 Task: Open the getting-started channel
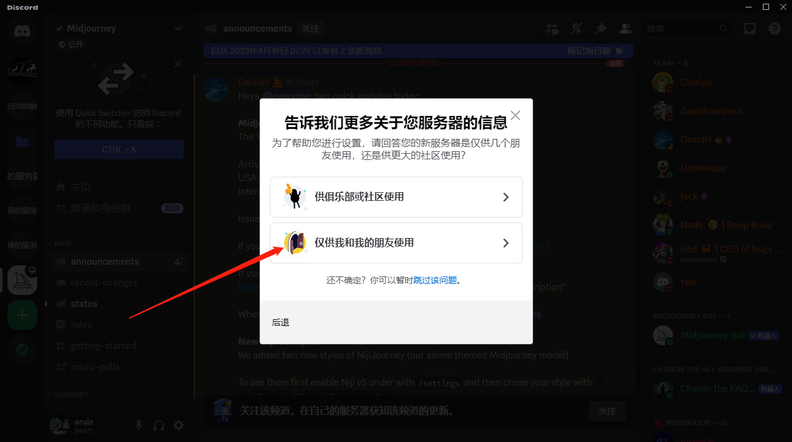click(x=119, y=346)
